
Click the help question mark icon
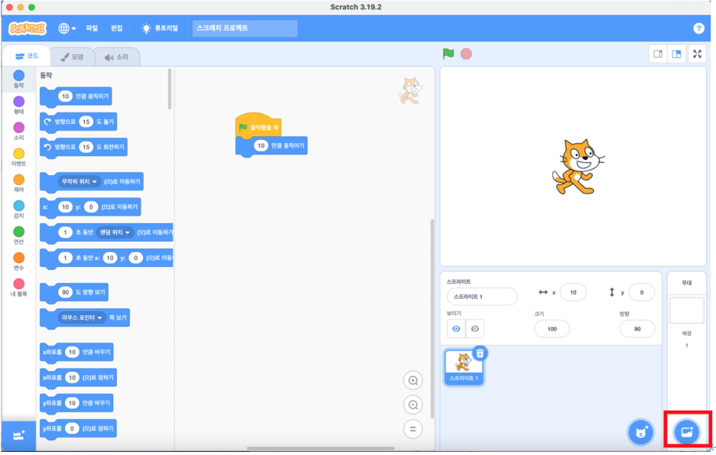click(698, 28)
